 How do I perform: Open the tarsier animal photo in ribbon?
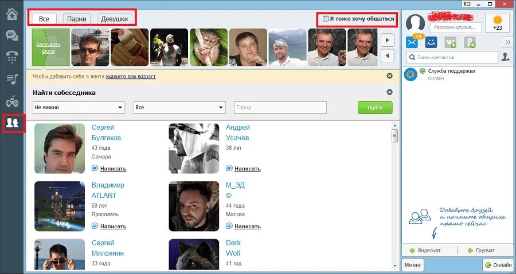[209, 47]
